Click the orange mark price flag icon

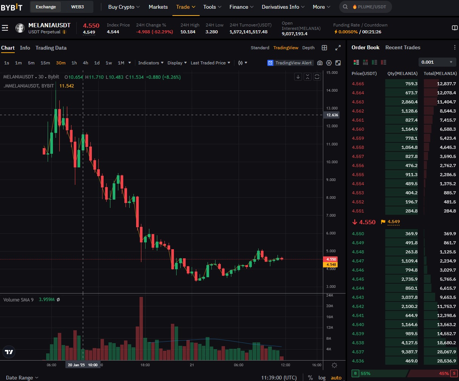[x=383, y=222]
